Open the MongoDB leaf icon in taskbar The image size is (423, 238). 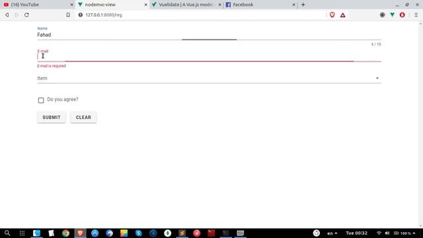pyautogui.click(x=167, y=233)
